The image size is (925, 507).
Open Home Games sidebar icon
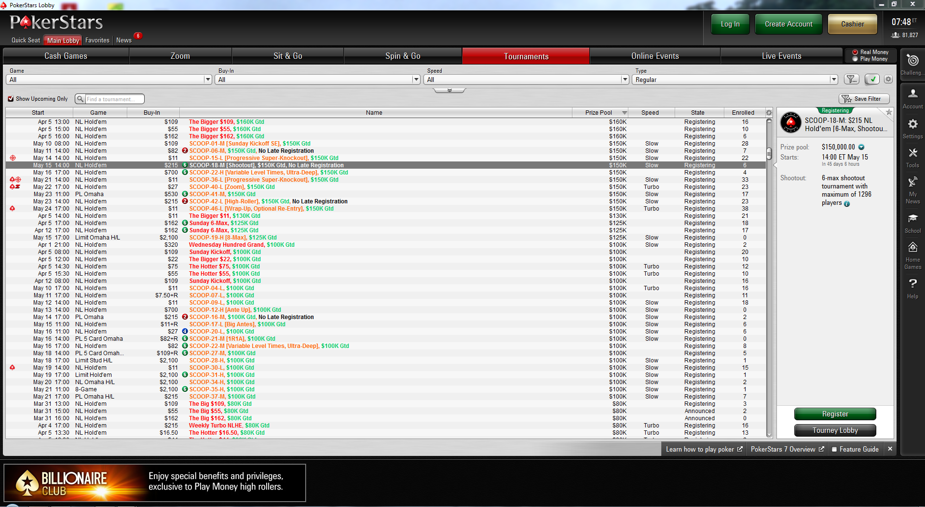pyautogui.click(x=912, y=248)
